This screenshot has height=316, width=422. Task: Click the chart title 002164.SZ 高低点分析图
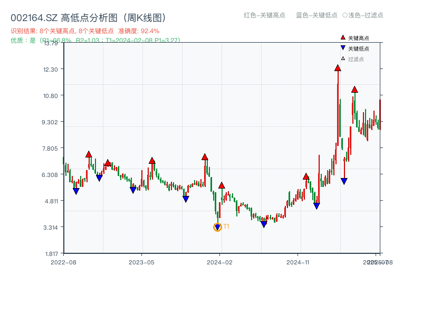click(x=89, y=18)
